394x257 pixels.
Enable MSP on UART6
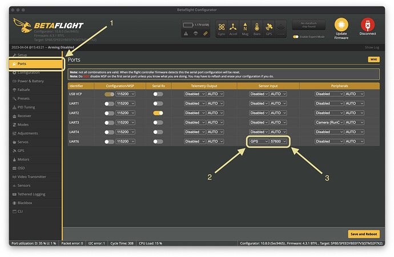(109, 142)
